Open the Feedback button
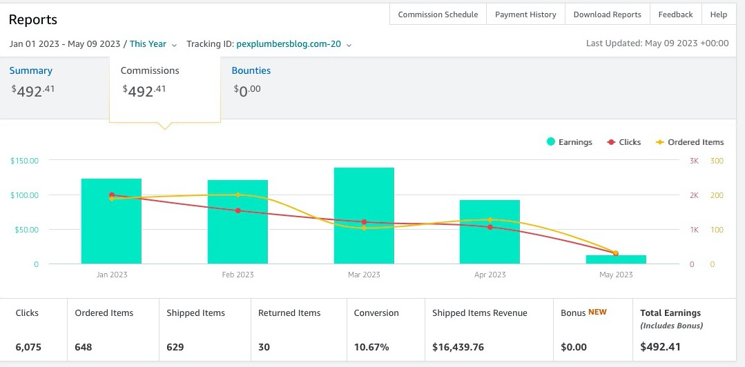This screenshot has width=745, height=367. pyautogui.click(x=676, y=14)
